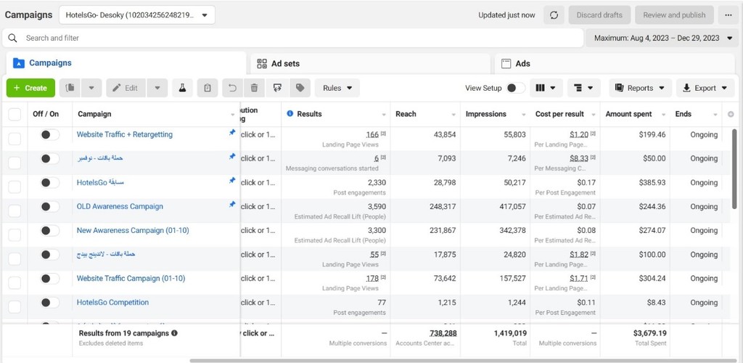
Task: Open the HotelsGo- Desoky account dropdown
Action: point(137,15)
